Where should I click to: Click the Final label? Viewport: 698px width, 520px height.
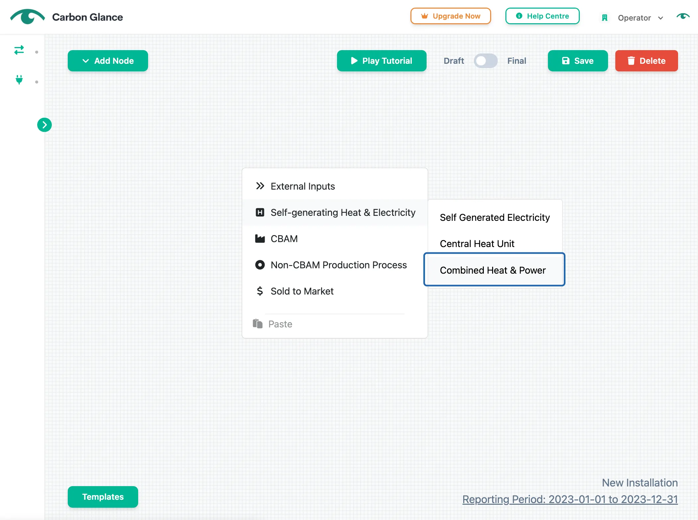(516, 61)
